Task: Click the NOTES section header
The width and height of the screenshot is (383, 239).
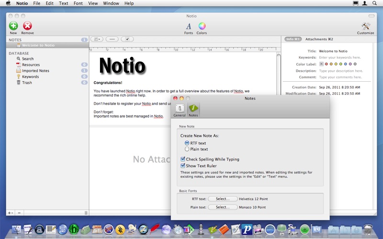Action: coord(15,40)
